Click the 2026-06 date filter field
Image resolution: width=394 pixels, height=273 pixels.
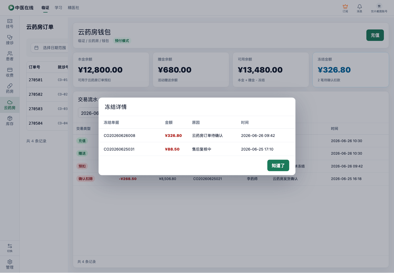coord(88,113)
